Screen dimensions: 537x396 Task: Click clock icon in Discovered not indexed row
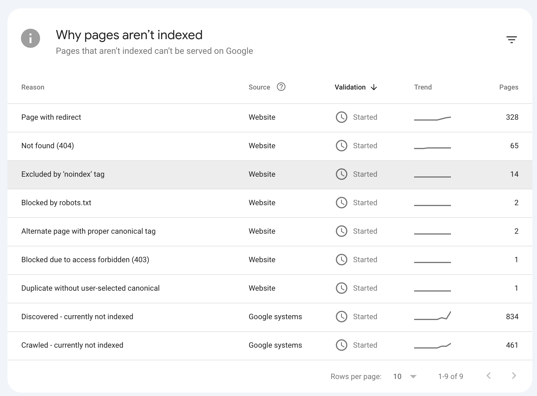tap(342, 317)
